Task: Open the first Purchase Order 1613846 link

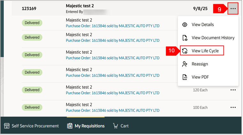Action: (112, 26)
